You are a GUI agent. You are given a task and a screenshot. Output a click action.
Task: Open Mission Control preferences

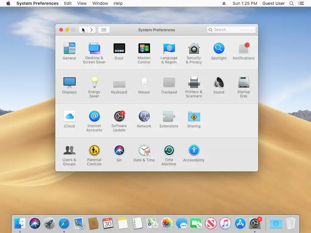pos(144,53)
